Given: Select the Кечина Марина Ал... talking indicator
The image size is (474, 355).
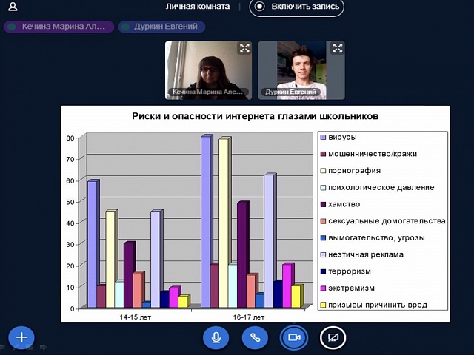Looking at the screenshot, I should coord(59,27).
